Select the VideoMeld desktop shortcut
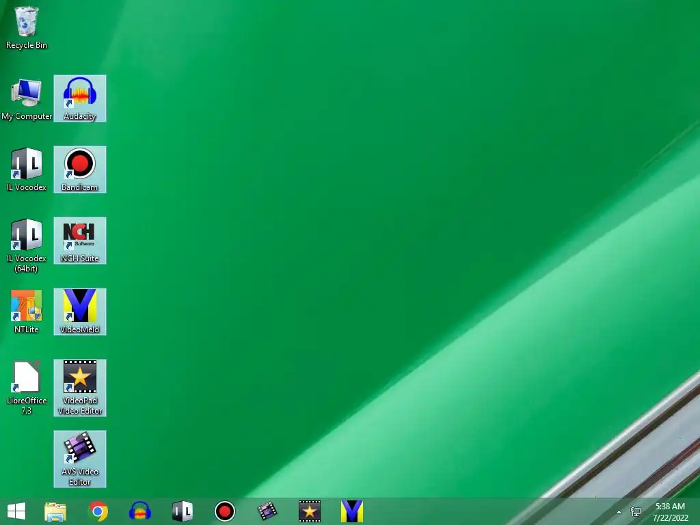The height and width of the screenshot is (525, 700). click(80, 312)
